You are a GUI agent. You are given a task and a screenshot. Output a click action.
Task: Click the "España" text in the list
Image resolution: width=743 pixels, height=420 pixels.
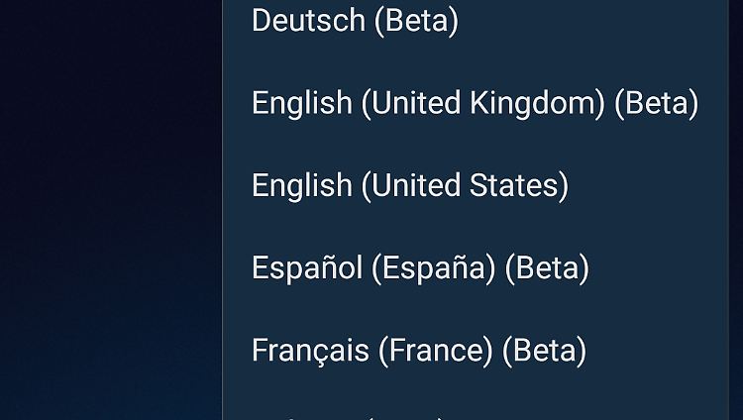433,267
